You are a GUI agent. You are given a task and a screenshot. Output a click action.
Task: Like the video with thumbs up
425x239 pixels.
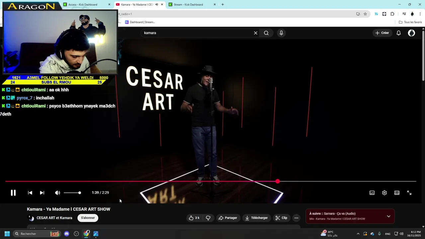(x=194, y=218)
